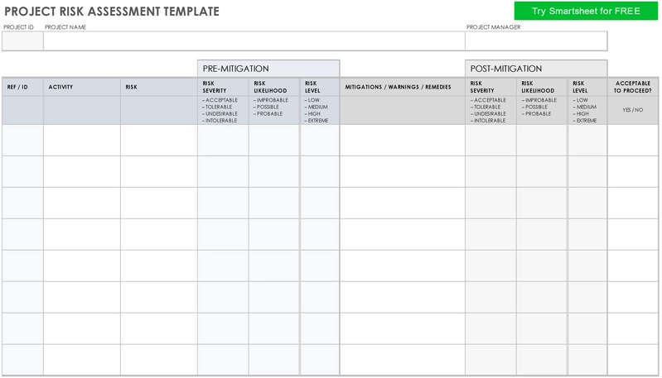The height and width of the screenshot is (378, 662).
Task: Click first empty cell under ACTIVITY
Action: [82, 141]
